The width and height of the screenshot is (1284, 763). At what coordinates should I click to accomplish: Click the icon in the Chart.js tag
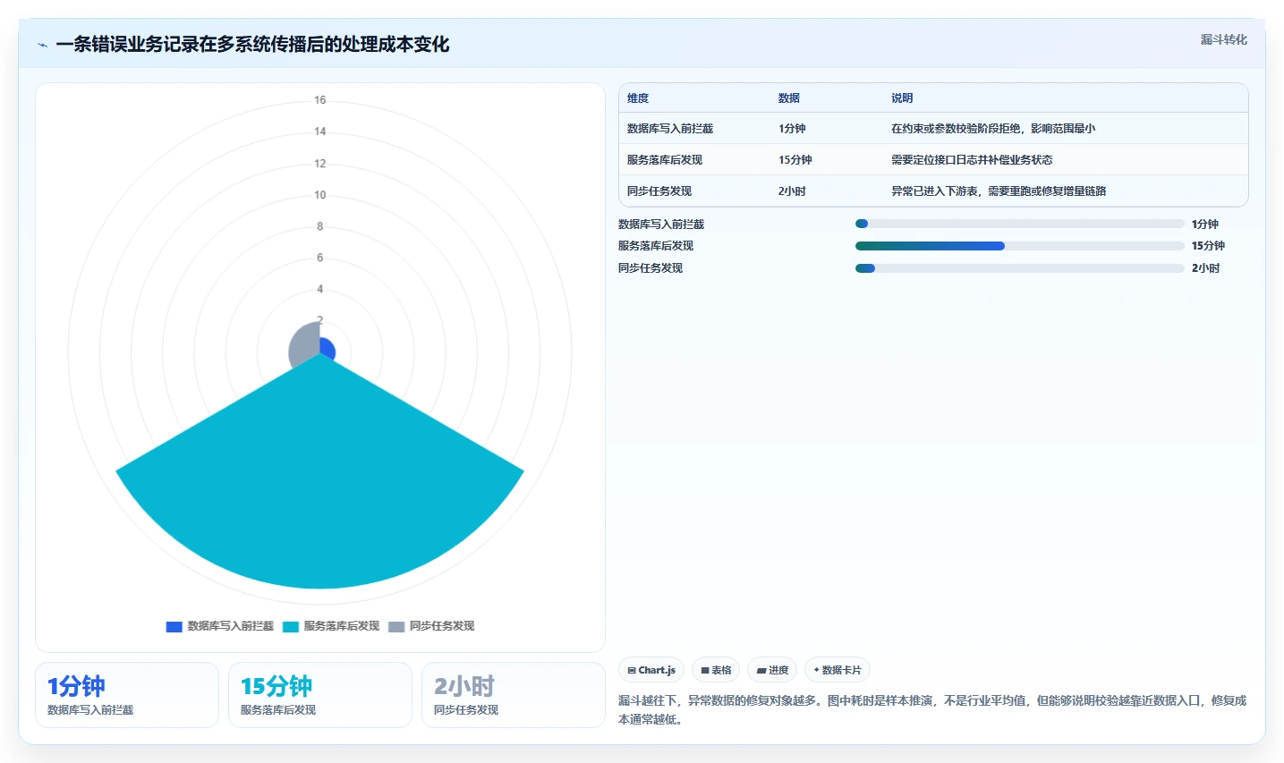click(632, 670)
